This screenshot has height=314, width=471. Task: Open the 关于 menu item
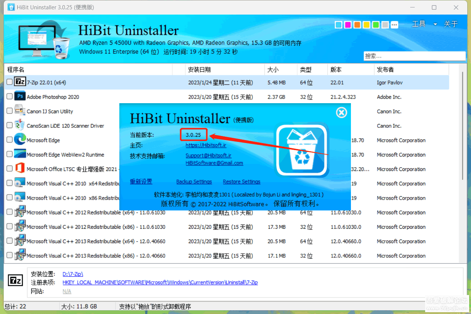[x=450, y=24]
